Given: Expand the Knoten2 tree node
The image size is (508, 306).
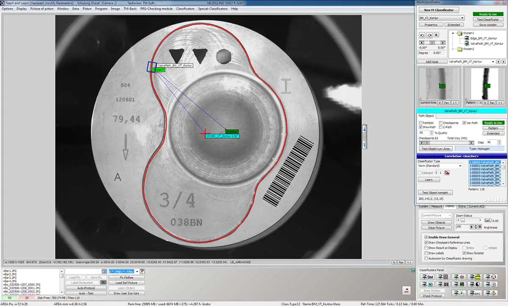Looking at the screenshot, I should tap(453, 49).
